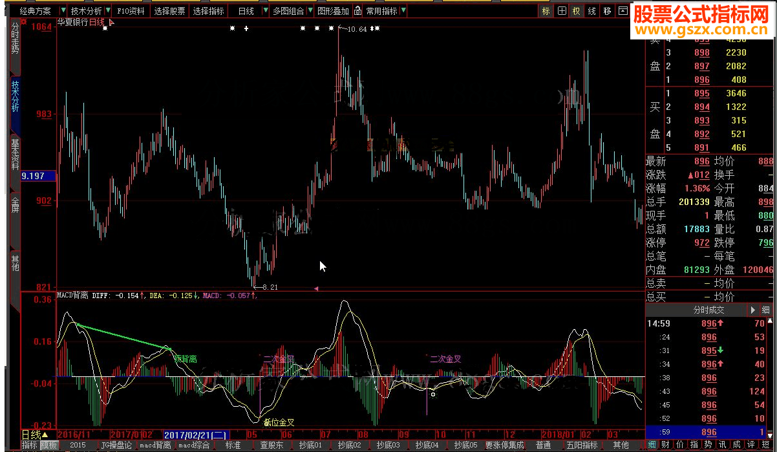Click the 选择指标 button

209,11
